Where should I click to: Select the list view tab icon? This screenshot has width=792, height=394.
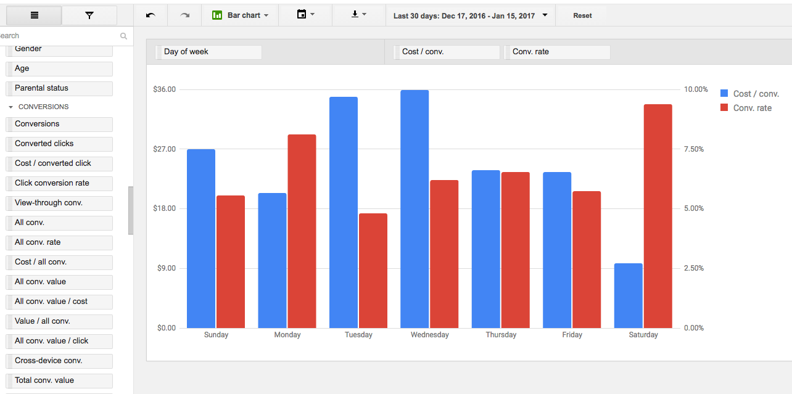point(34,15)
